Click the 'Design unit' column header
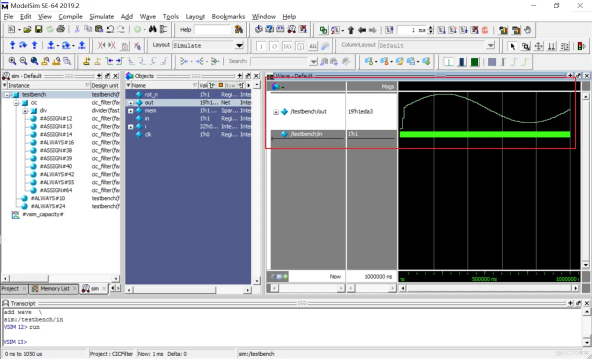 click(105, 85)
